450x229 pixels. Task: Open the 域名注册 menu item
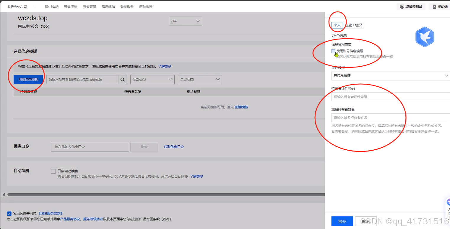[71, 6]
